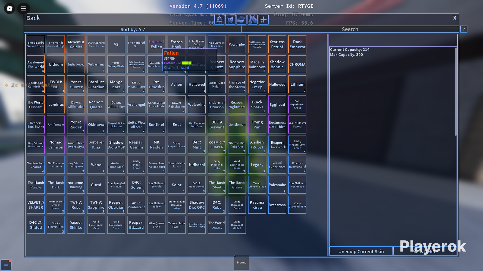The height and width of the screenshot is (271, 483).
Task: Select the Onigashima skin tile
Action: tap(96, 64)
